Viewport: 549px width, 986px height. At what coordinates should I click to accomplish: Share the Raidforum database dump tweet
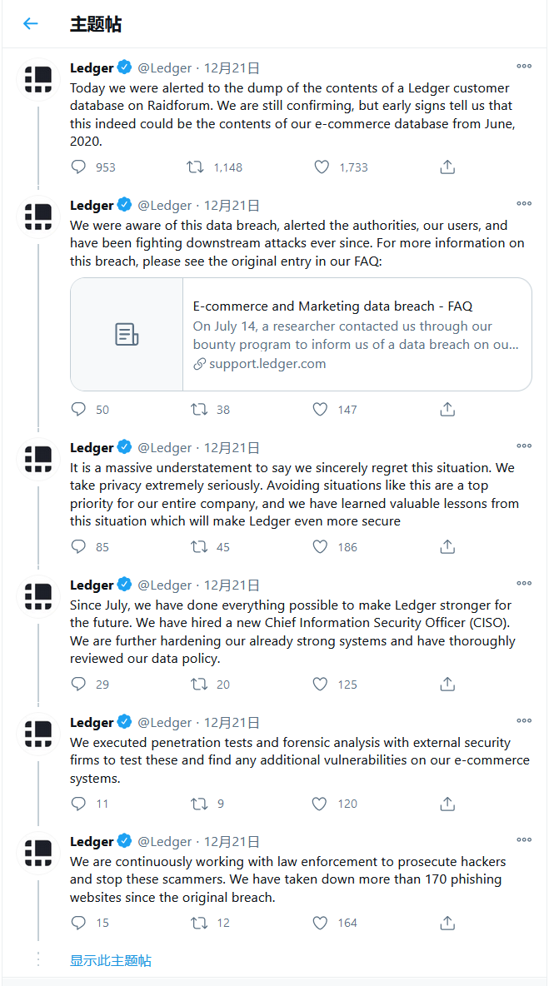[x=447, y=167]
